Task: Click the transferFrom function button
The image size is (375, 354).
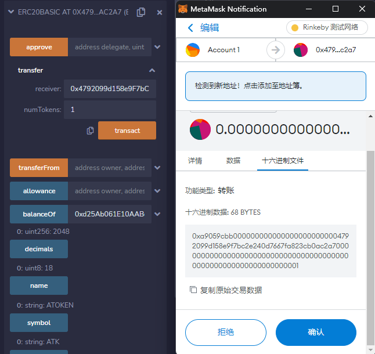Action: (x=39, y=168)
